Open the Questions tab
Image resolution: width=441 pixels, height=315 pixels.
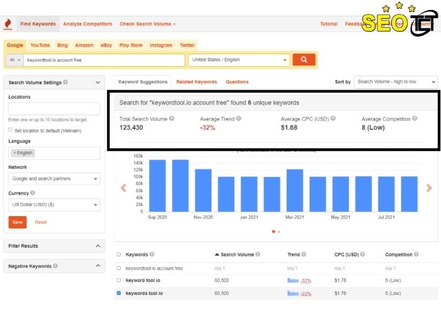click(237, 82)
